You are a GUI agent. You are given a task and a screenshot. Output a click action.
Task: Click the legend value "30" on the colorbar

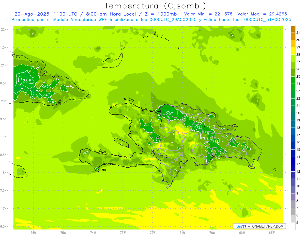point(298,40)
